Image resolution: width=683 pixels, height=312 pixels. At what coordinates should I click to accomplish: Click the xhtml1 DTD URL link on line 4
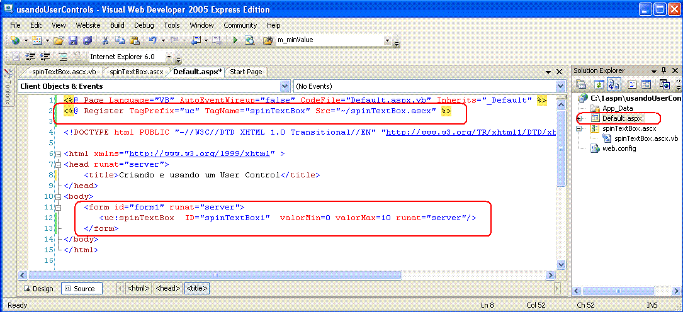pyautogui.click(x=471, y=133)
